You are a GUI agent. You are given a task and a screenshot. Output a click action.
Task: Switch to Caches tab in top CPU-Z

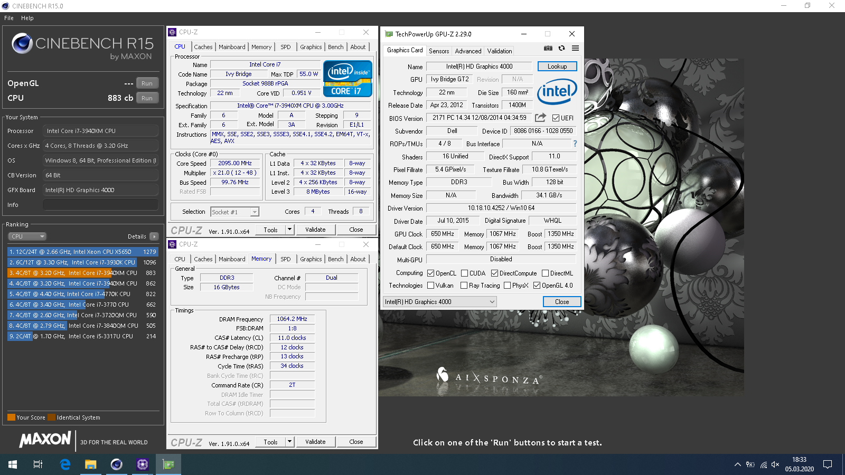tap(203, 47)
